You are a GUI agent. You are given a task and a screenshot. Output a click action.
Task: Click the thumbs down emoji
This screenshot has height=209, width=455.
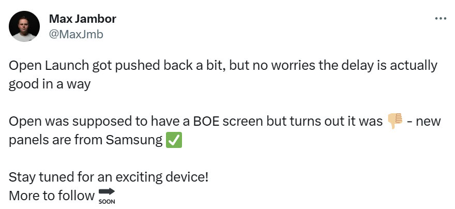point(395,121)
